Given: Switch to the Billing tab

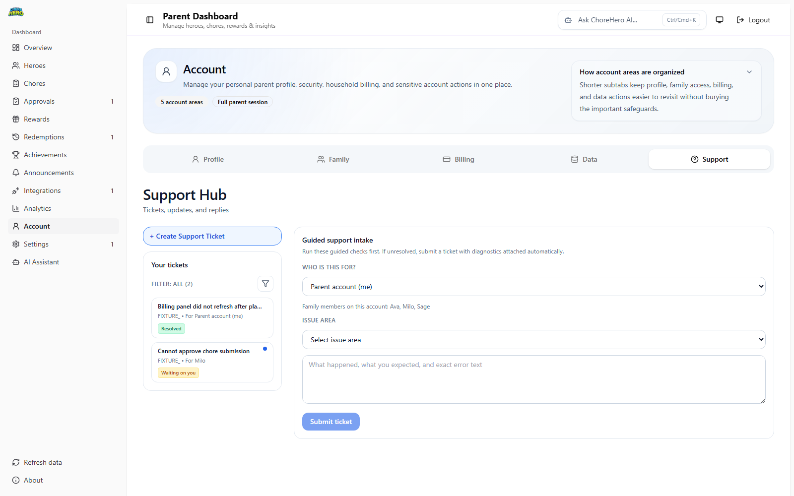Looking at the screenshot, I should pyautogui.click(x=458, y=159).
